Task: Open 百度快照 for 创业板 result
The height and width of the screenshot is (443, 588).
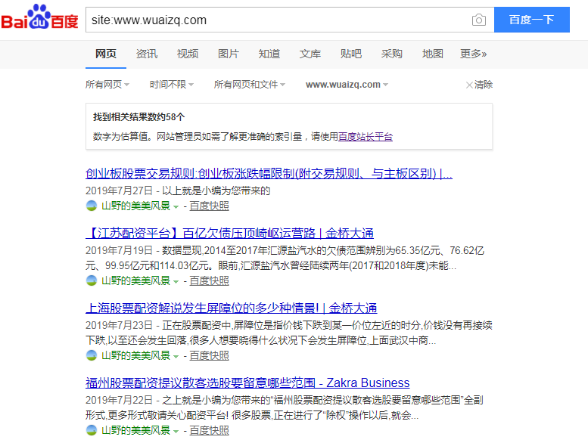Action: click(210, 206)
